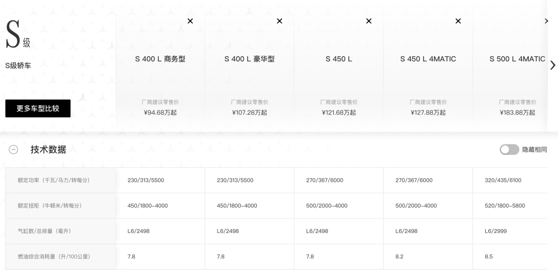558x270 pixels.
Task: Show next models with right chevron
Action: click(x=552, y=65)
